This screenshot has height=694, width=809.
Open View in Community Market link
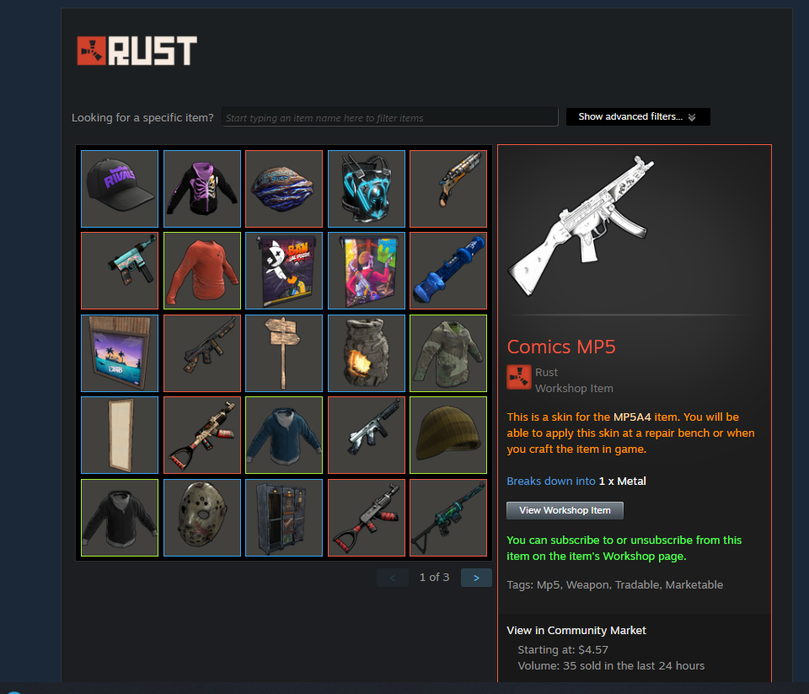coord(576,630)
